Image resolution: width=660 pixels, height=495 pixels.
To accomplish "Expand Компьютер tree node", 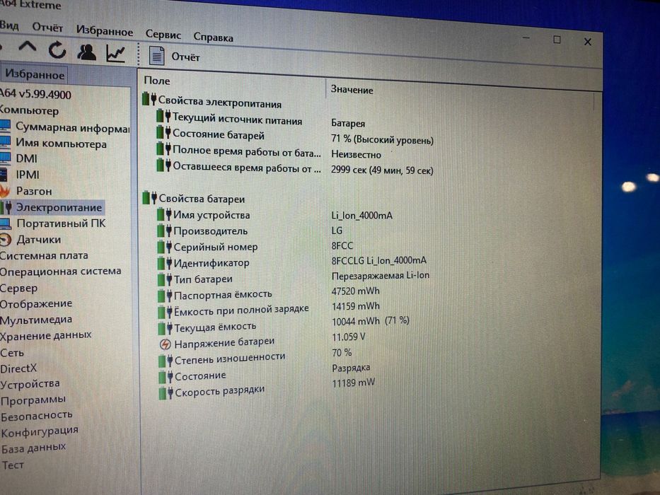I will click(30, 111).
